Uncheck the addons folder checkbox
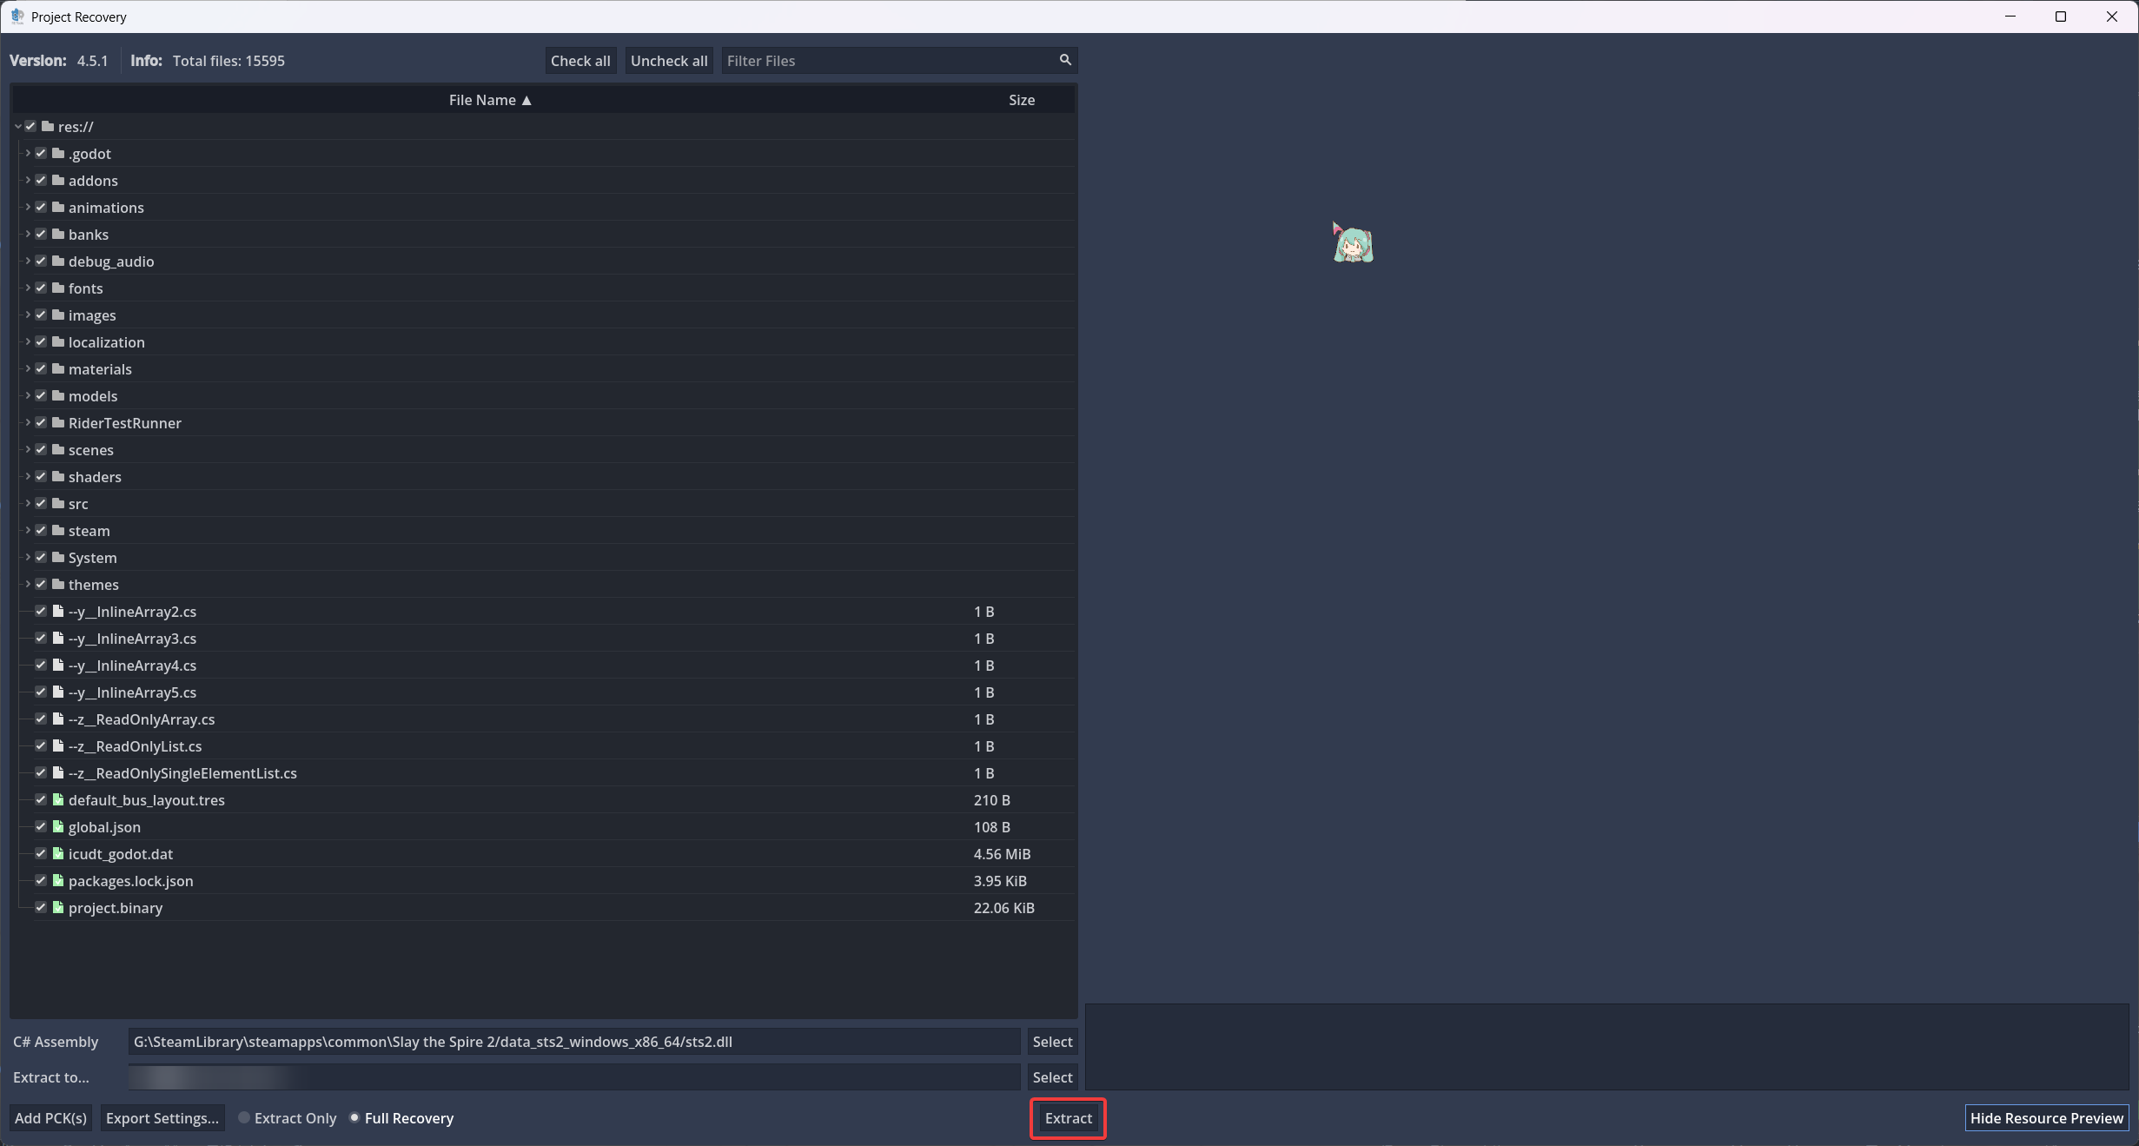Screen dimensions: 2139x1146 click(x=41, y=180)
